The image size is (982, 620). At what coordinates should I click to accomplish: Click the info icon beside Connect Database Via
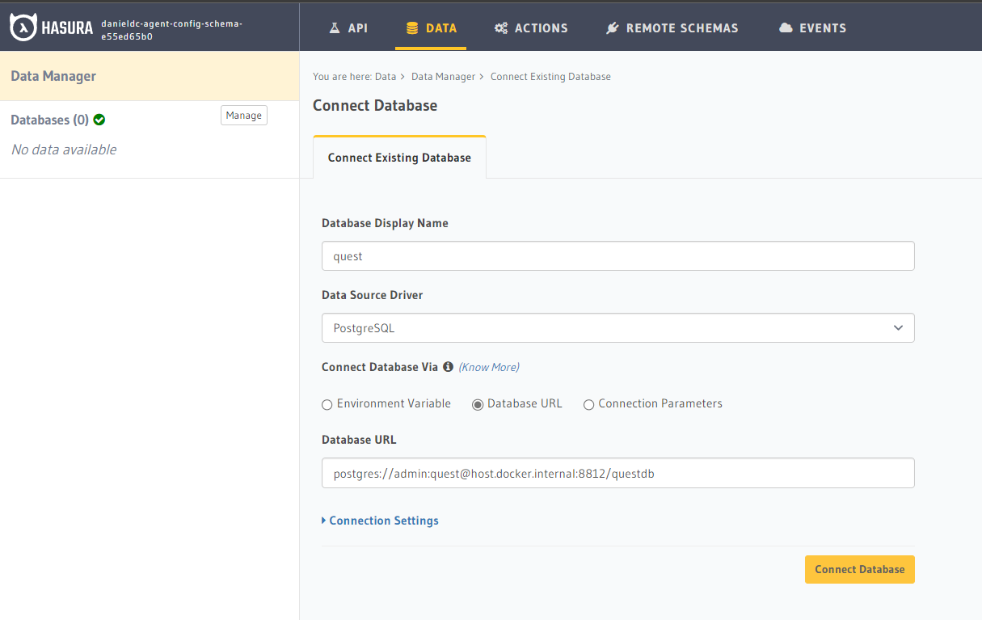tap(448, 366)
